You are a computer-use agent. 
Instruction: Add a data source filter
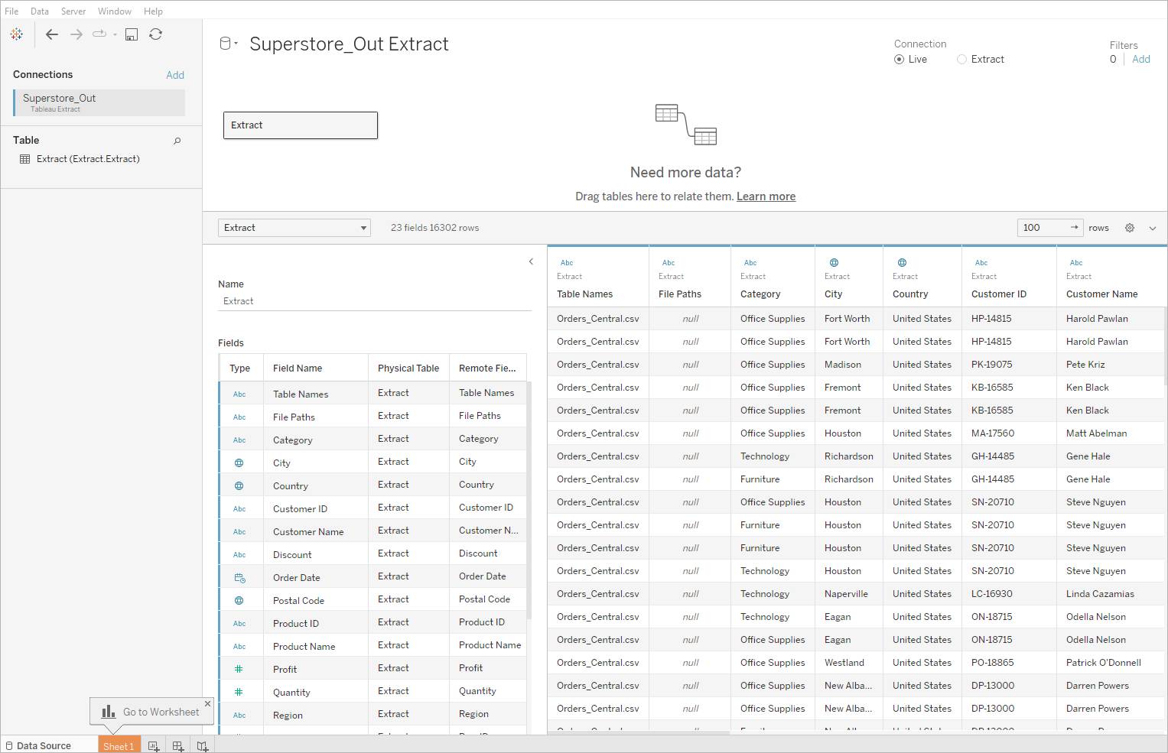click(x=1141, y=60)
